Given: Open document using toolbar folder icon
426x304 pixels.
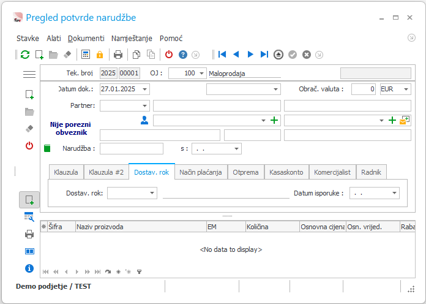Looking at the screenshot, I should click(x=53, y=55).
